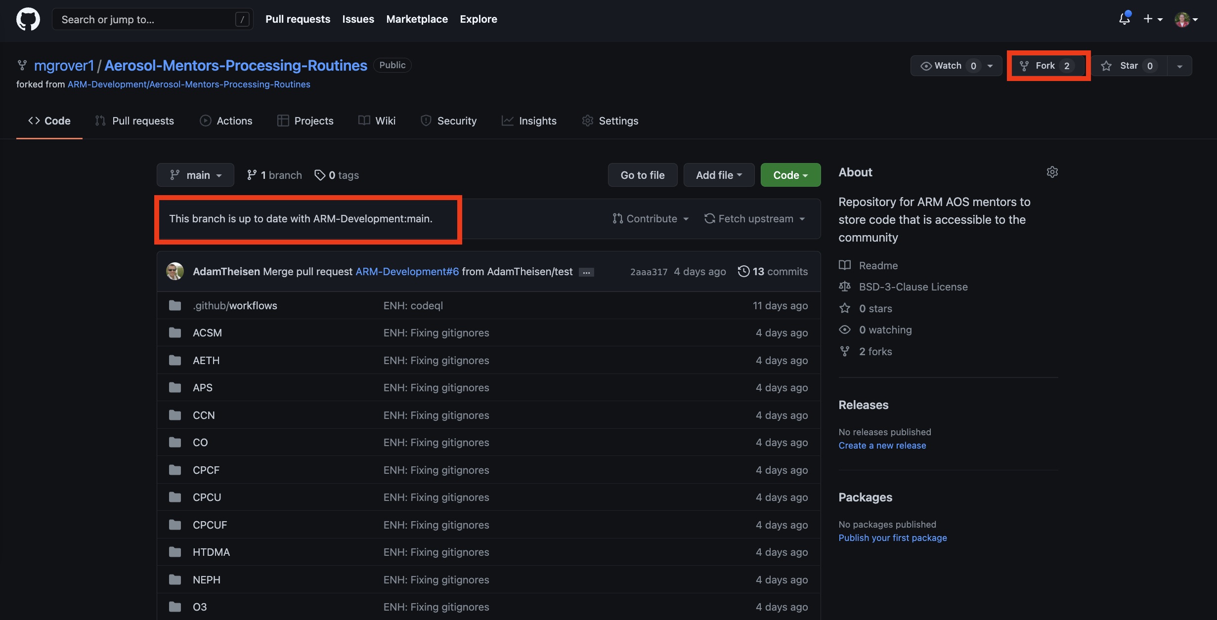Open Pull requests in the top navigation

coord(298,19)
